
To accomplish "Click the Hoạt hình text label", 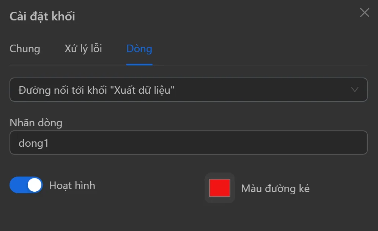I will (72, 185).
